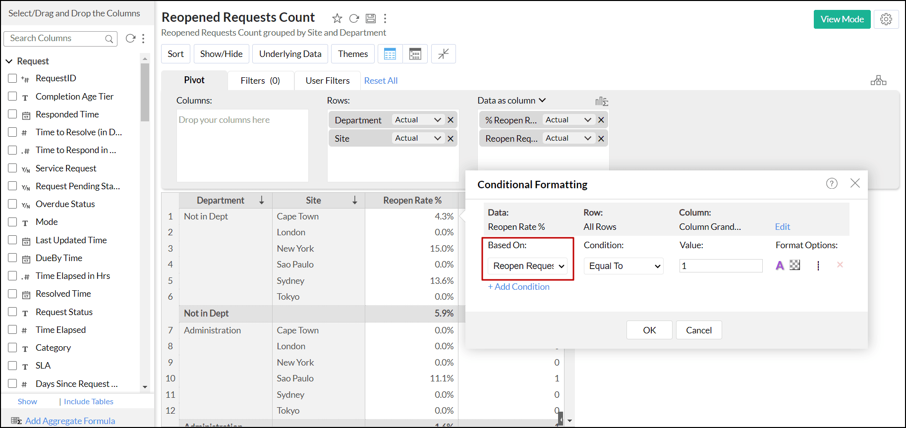This screenshot has height=428, width=906.
Task: Click the Add Condition link
Action: tap(518, 287)
